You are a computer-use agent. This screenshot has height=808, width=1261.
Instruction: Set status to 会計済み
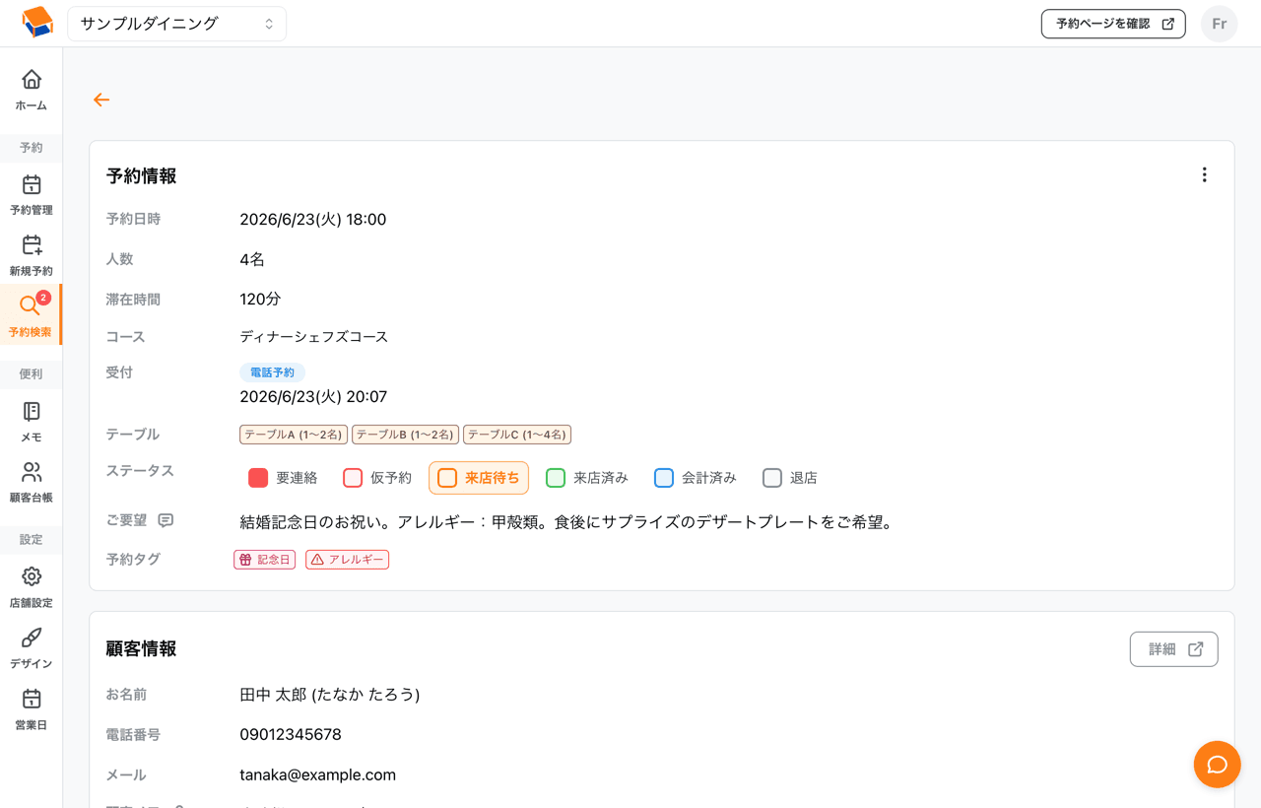coord(696,478)
